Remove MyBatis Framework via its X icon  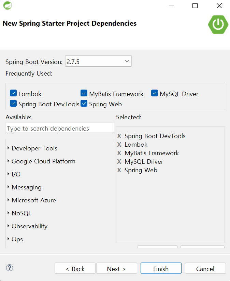point(119,153)
